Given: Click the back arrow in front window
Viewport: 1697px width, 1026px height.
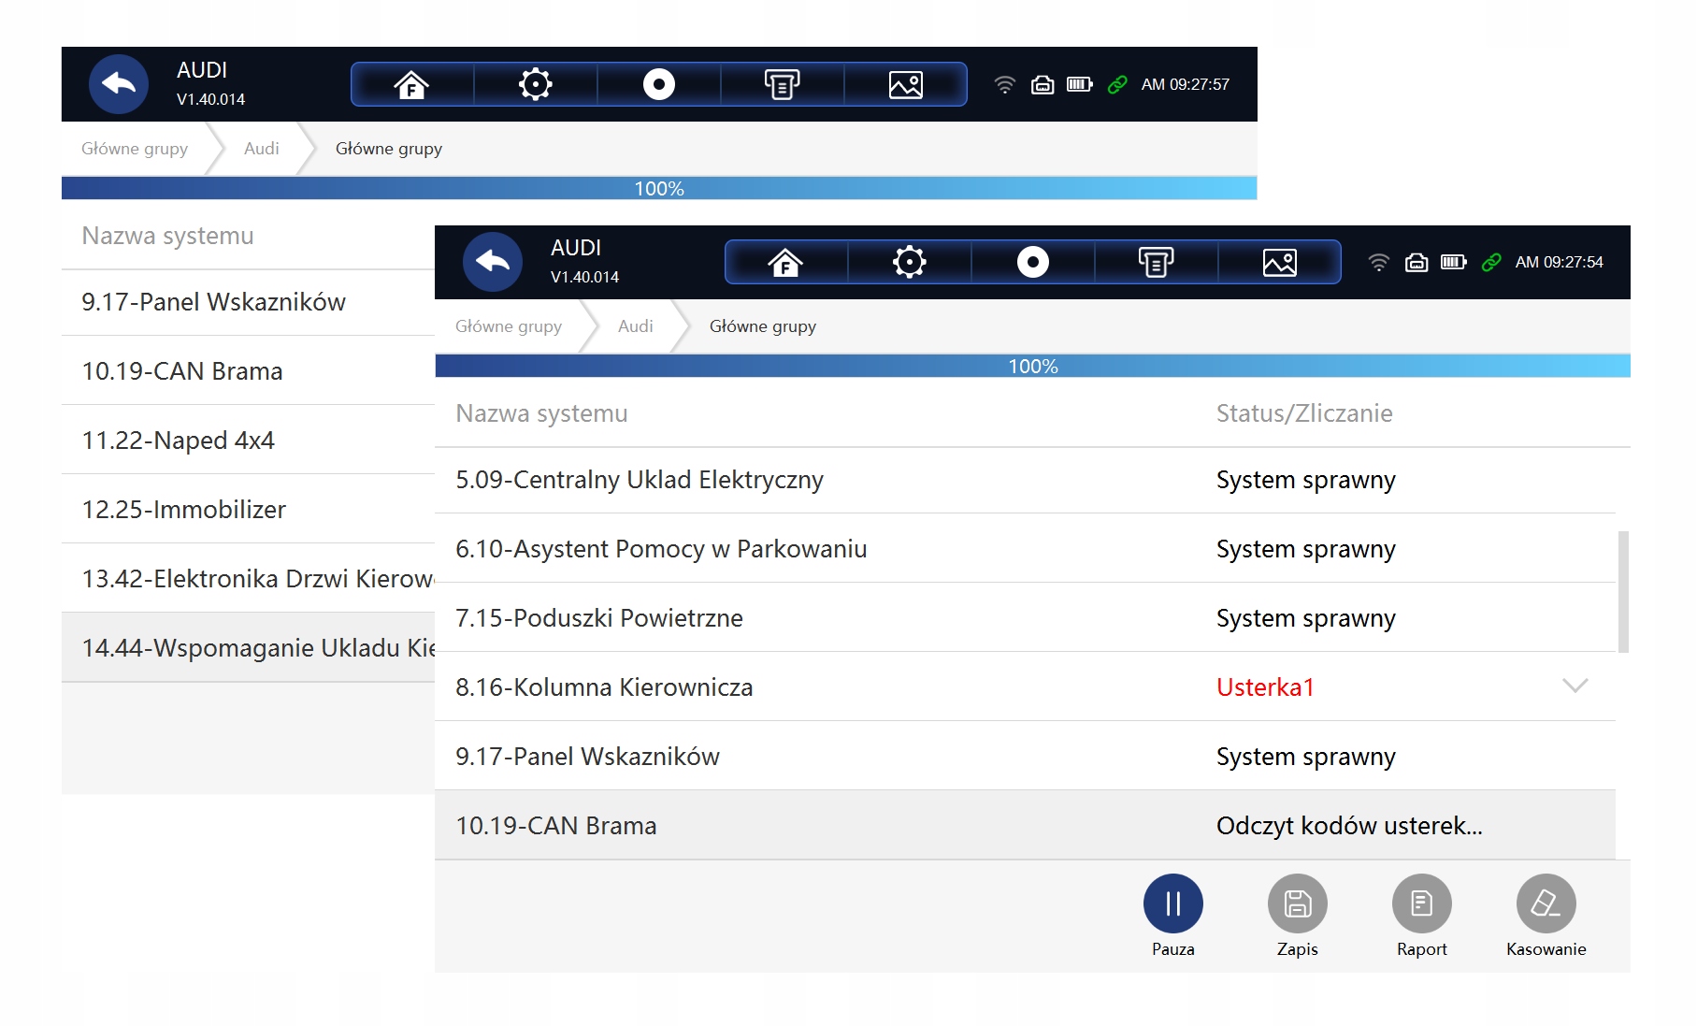Looking at the screenshot, I should 493,262.
